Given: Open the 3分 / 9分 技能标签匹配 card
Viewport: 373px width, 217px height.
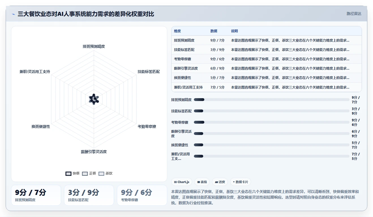Looking at the screenshot, I should [89, 195].
